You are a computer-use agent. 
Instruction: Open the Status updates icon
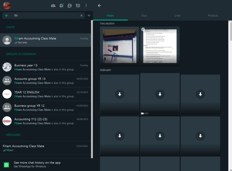[x=61, y=5]
